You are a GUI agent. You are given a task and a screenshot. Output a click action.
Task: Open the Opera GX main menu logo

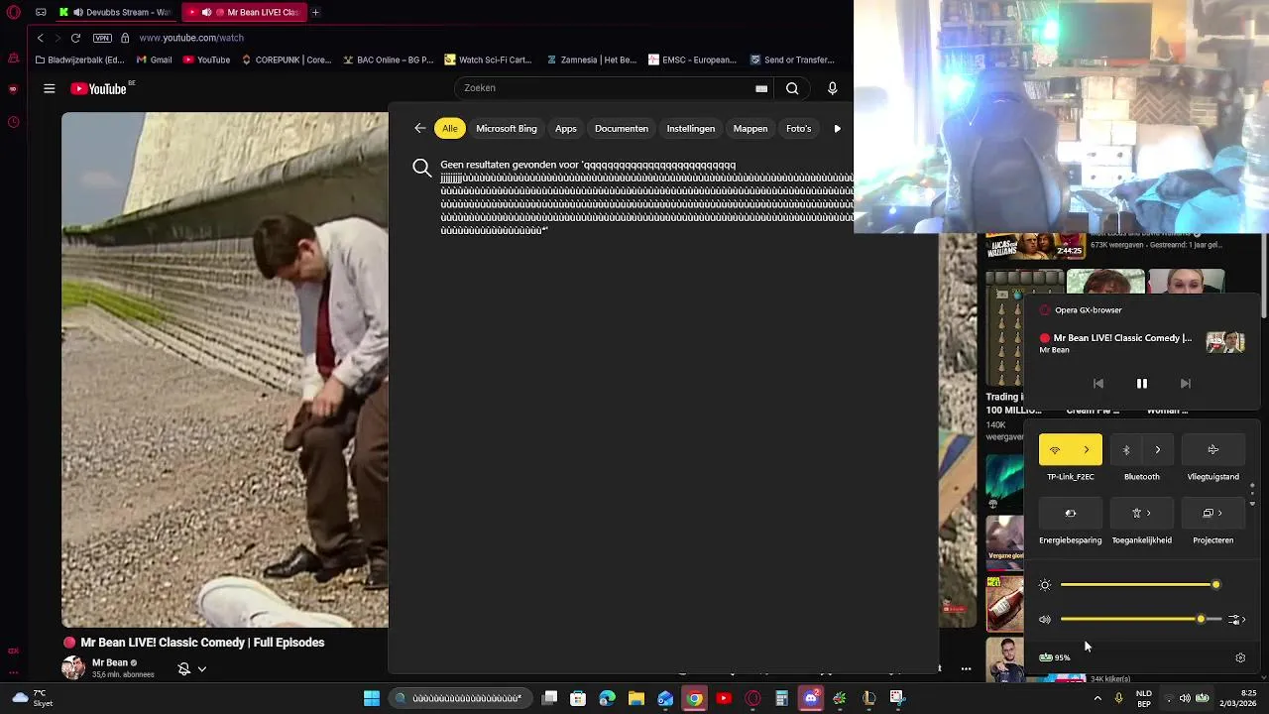click(13, 12)
